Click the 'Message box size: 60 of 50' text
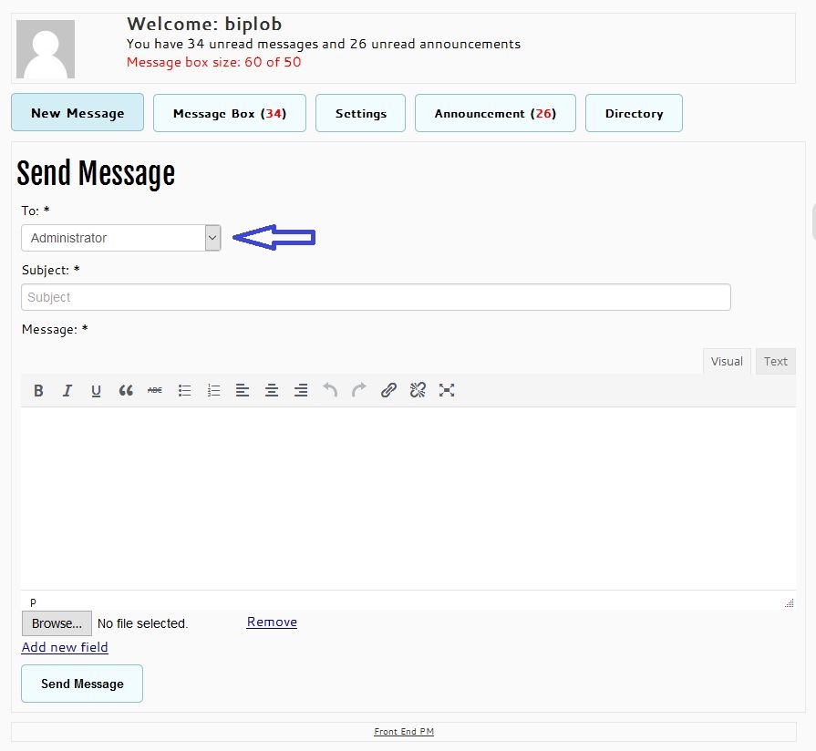This screenshot has height=751, width=816. tap(214, 62)
